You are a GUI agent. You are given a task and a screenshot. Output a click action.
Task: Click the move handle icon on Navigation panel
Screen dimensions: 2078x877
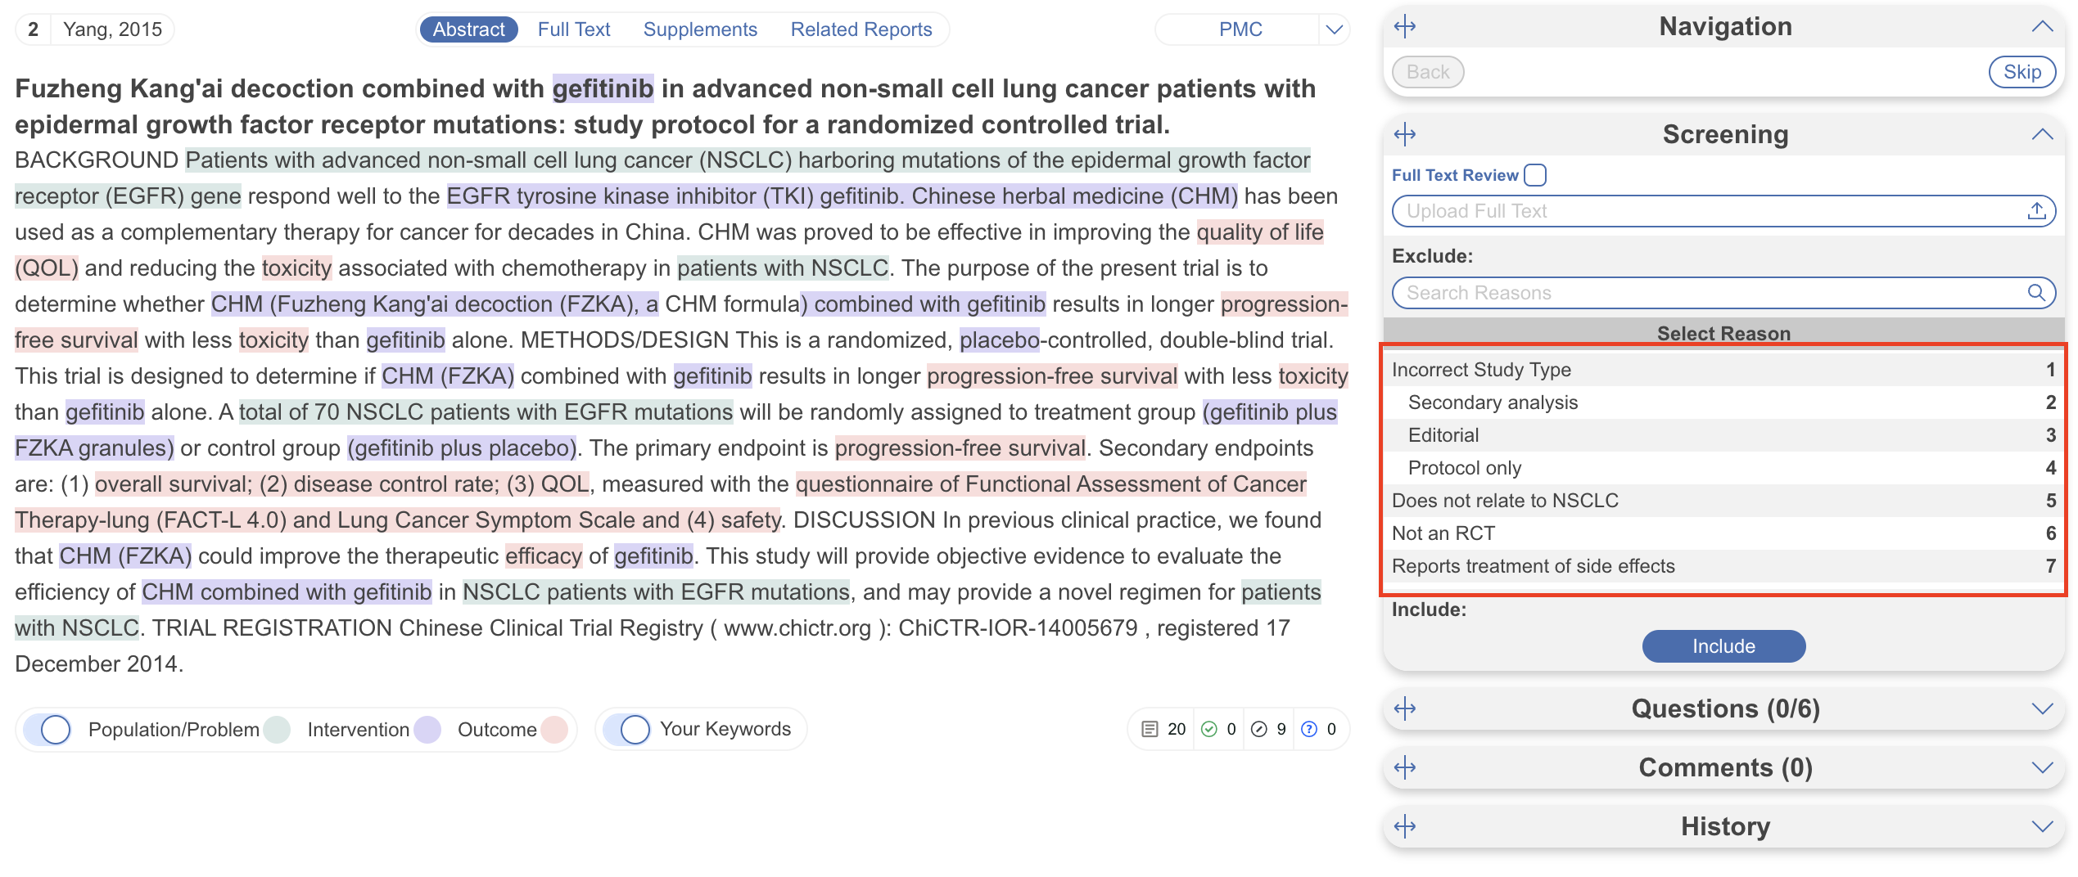1405,27
